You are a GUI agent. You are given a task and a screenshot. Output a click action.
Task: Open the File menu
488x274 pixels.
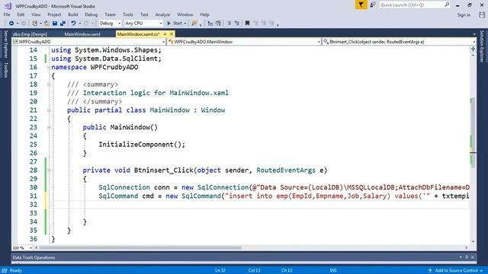7,14
